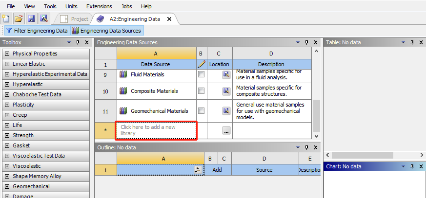Browse location for Geomechanical Materials library
The image size is (426, 198).
click(226, 111)
